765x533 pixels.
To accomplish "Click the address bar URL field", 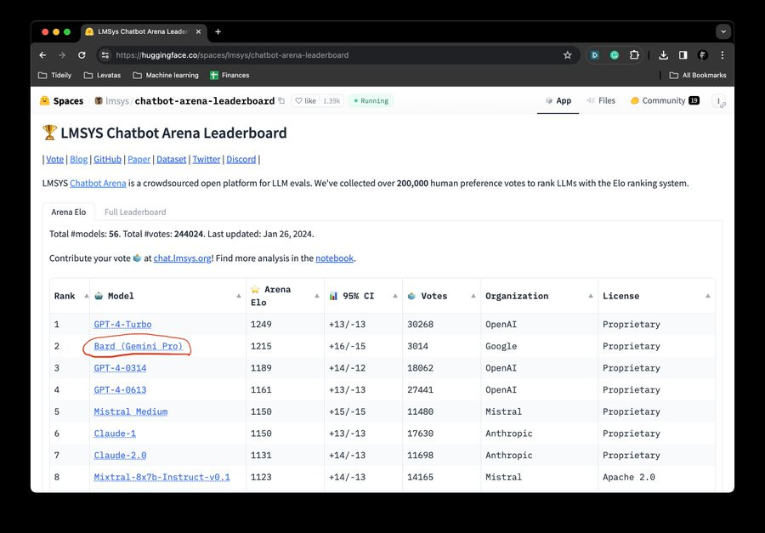I will (337, 55).
